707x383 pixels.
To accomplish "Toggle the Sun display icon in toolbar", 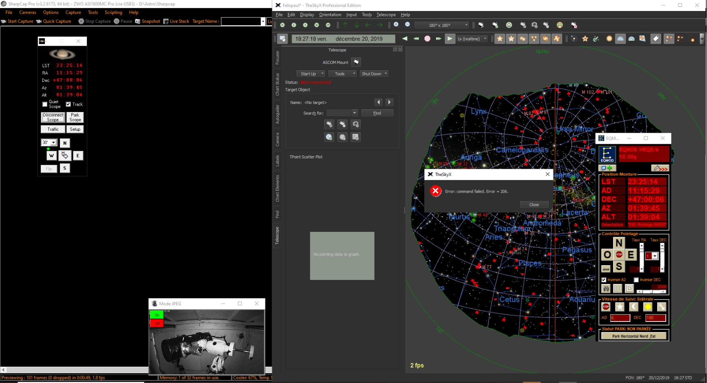I will (x=609, y=39).
